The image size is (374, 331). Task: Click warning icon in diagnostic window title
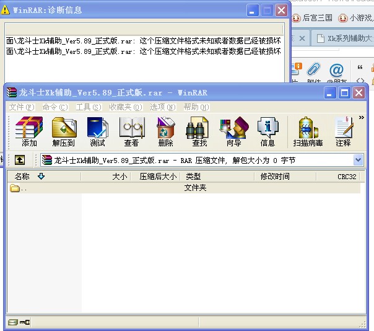(5, 10)
